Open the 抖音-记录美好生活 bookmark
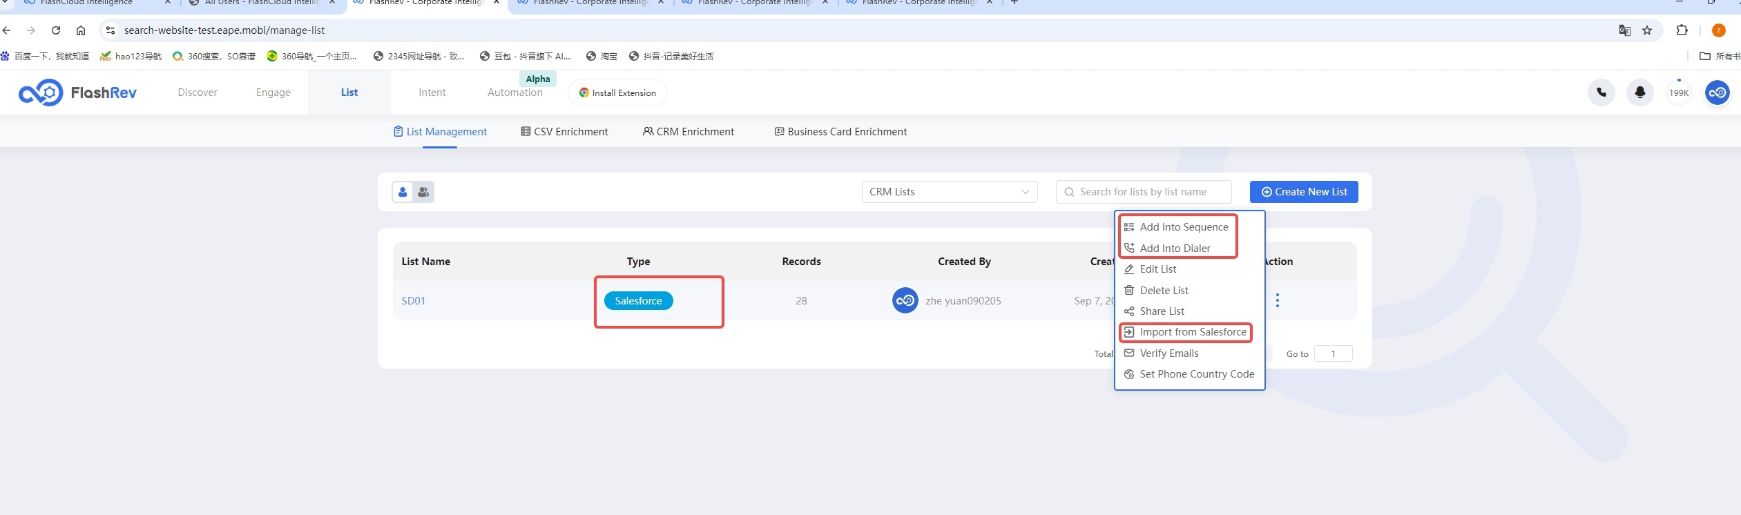This screenshot has width=1741, height=515. [671, 57]
